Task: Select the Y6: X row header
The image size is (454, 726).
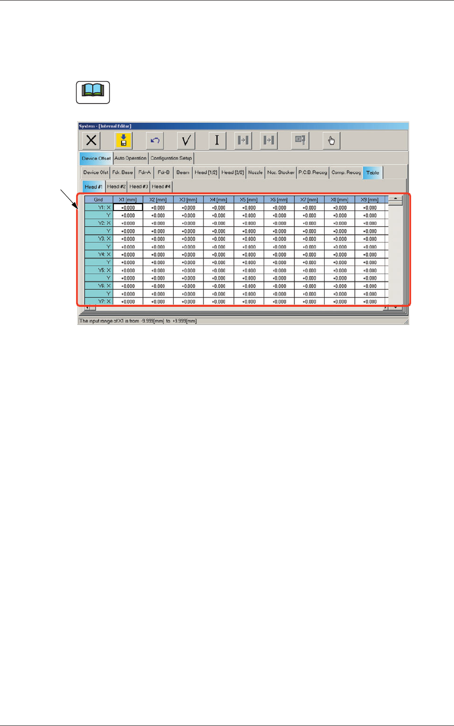Action: [99, 286]
